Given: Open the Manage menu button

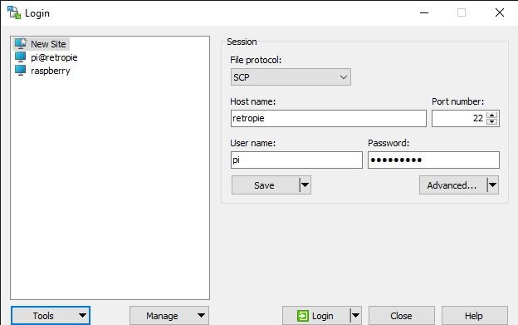Looking at the screenshot, I should (x=169, y=316).
